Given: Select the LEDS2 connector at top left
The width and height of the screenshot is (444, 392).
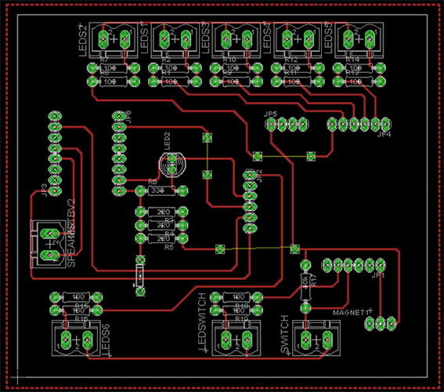Looking at the screenshot, I should click(114, 40).
